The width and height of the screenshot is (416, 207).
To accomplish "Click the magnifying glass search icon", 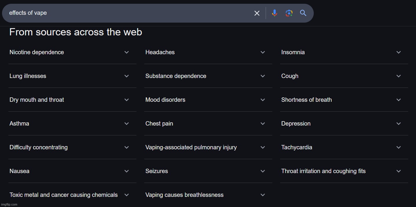I will (303, 13).
